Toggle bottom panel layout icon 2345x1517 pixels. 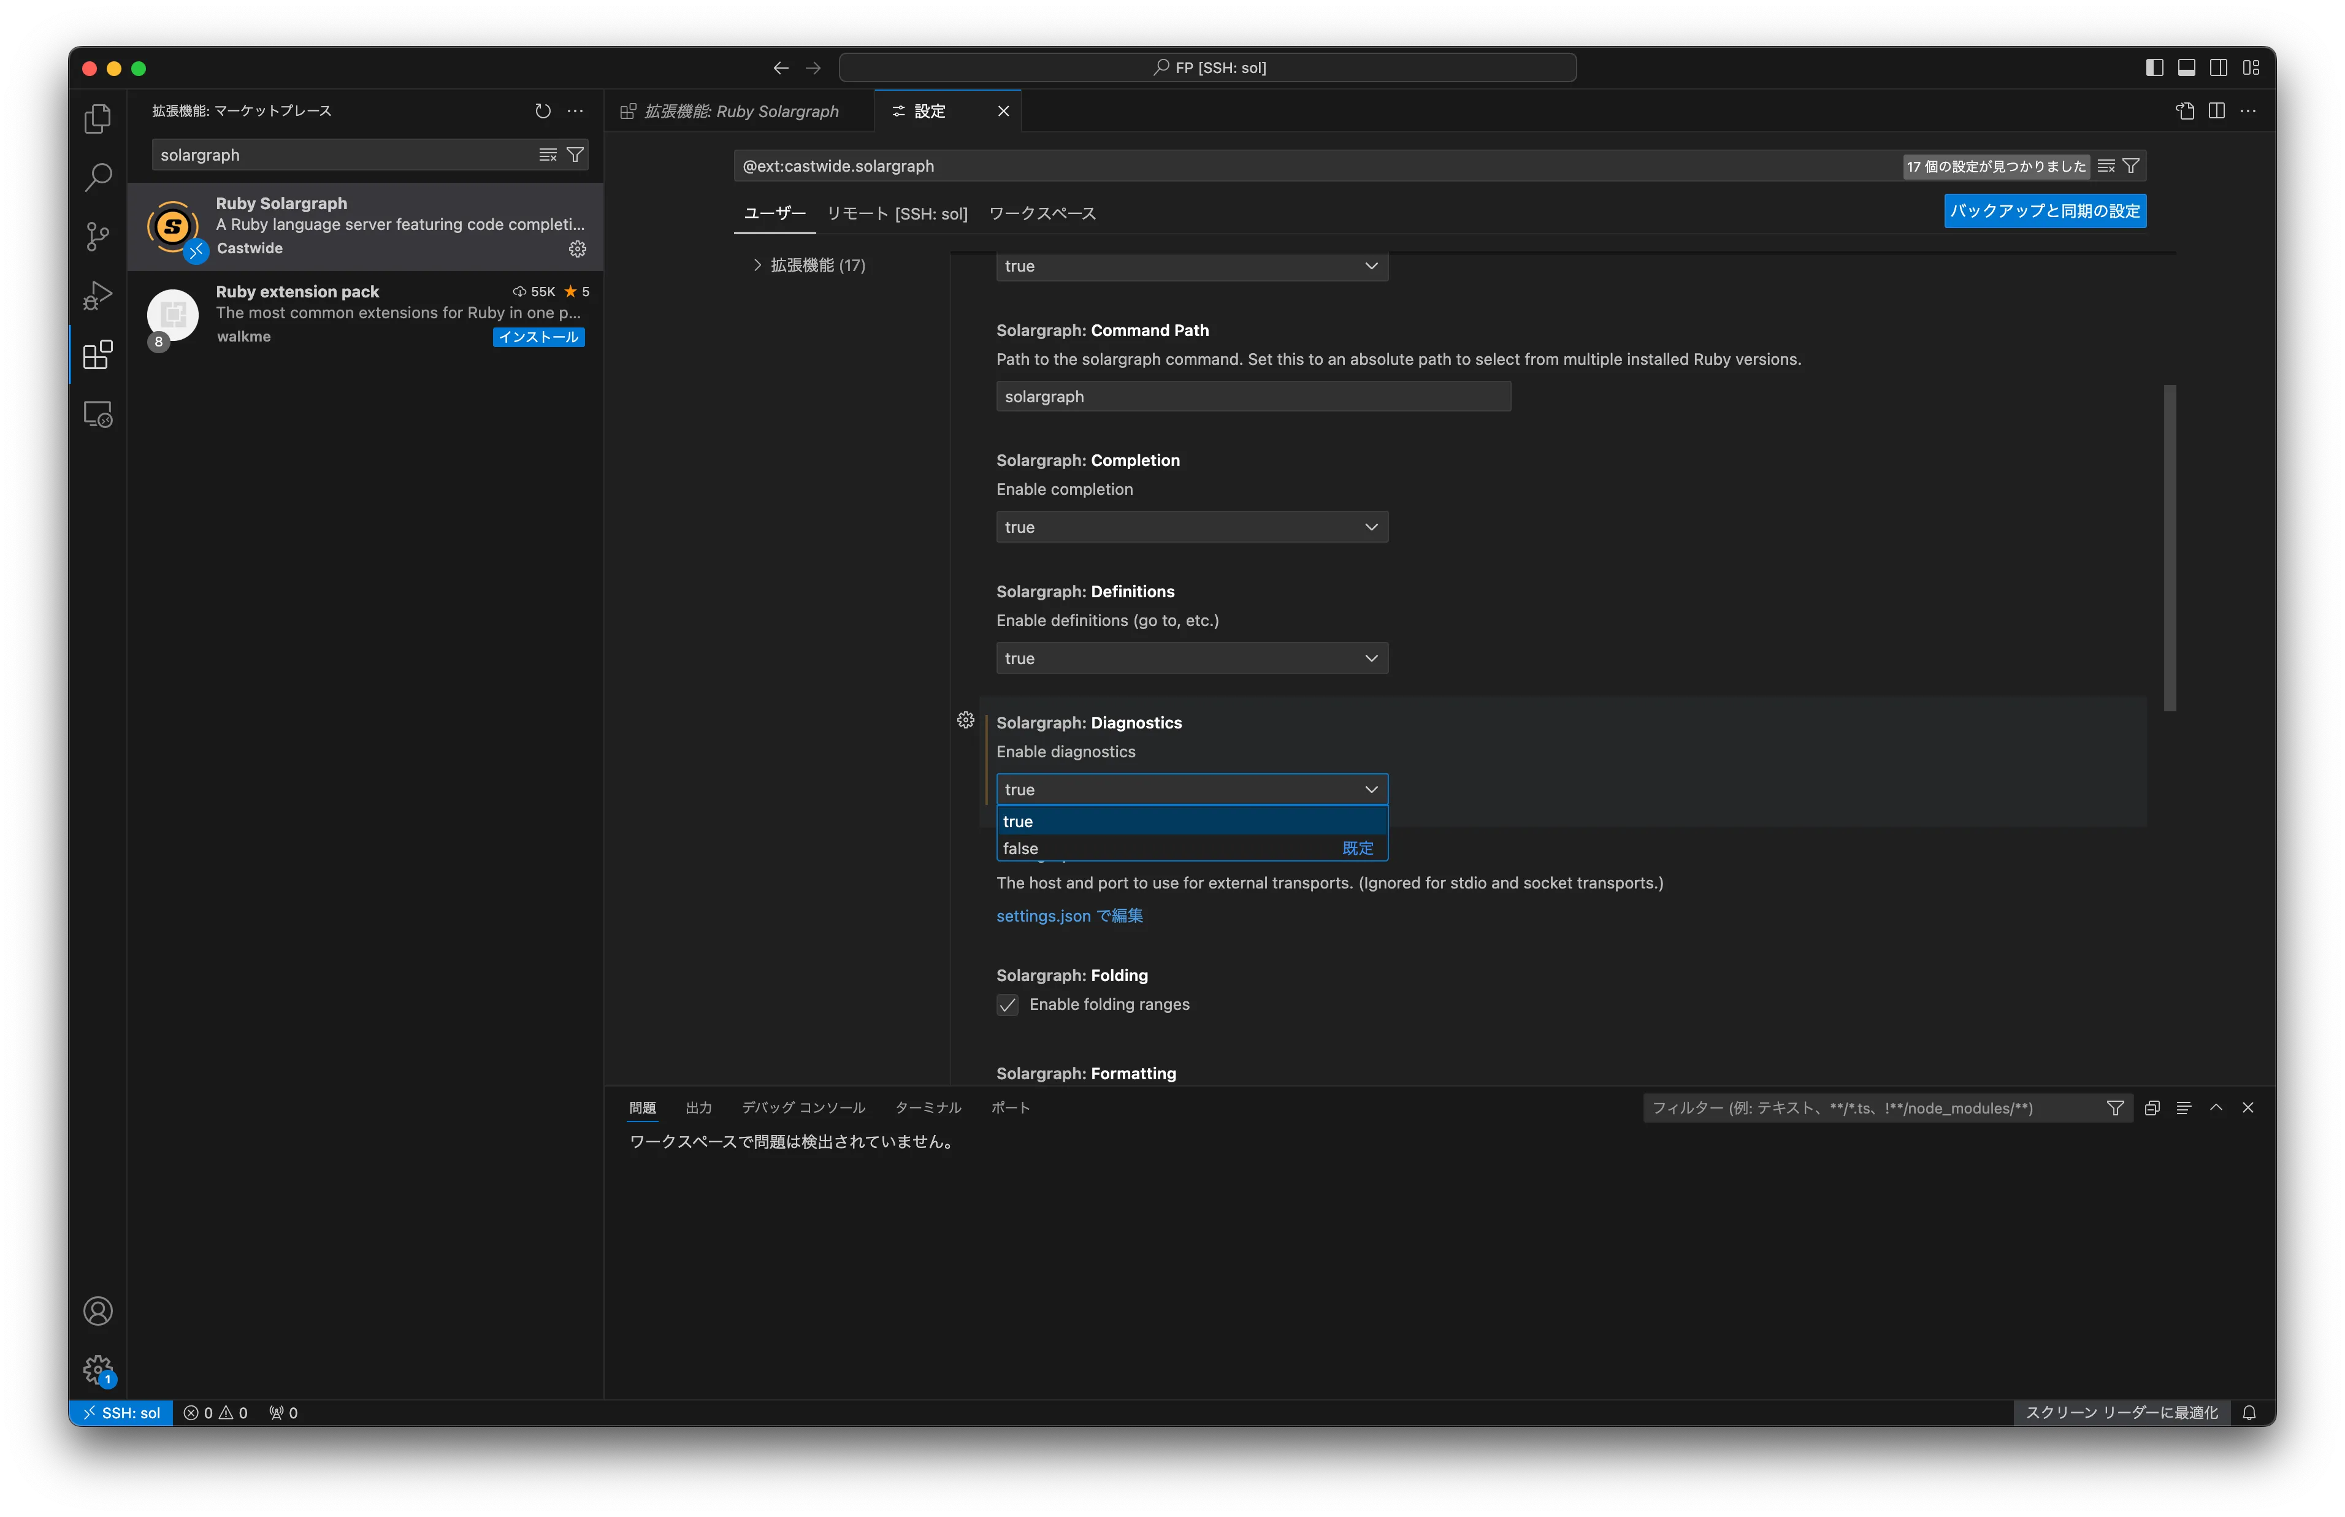coord(2186,67)
